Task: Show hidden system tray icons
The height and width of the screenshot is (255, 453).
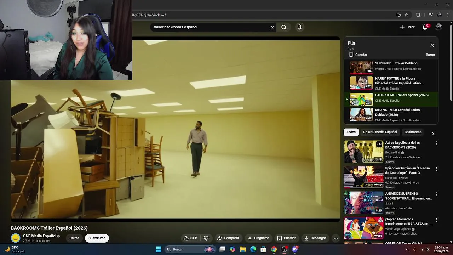Action: point(407,249)
